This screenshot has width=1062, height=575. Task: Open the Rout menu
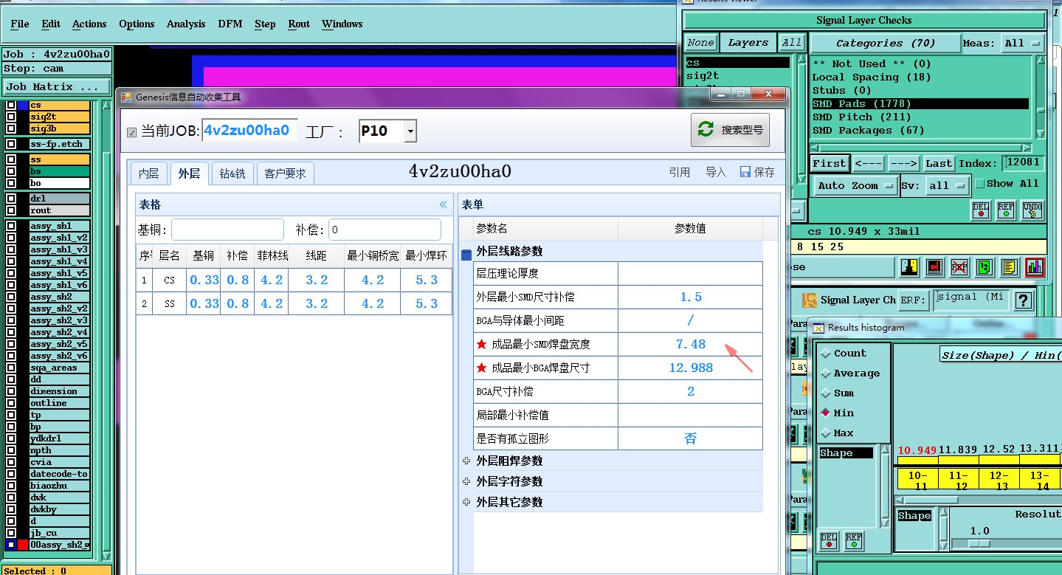pos(299,24)
